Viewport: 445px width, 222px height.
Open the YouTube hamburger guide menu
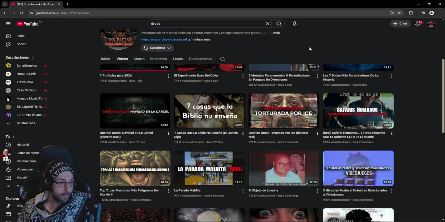pos(8,24)
